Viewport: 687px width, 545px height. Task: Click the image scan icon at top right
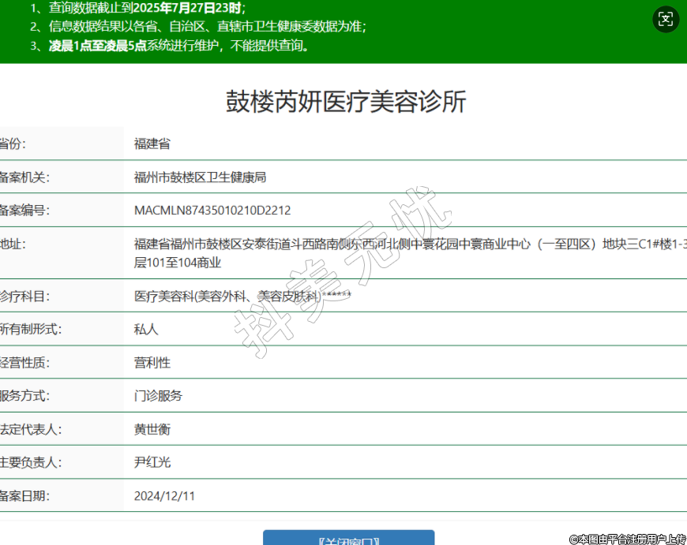(x=666, y=19)
